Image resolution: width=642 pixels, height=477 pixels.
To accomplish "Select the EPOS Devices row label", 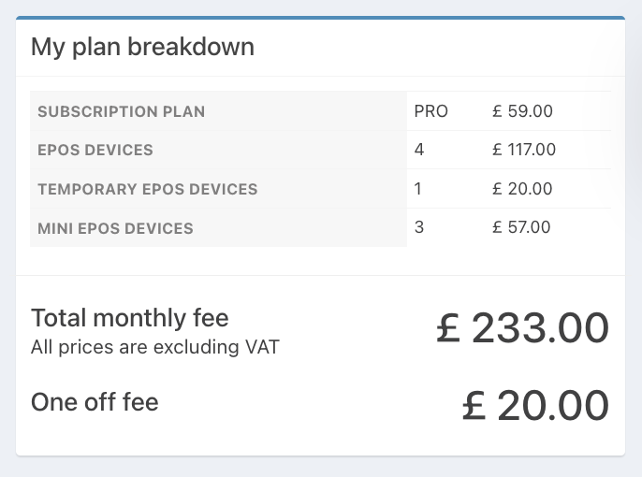I will [x=95, y=151].
